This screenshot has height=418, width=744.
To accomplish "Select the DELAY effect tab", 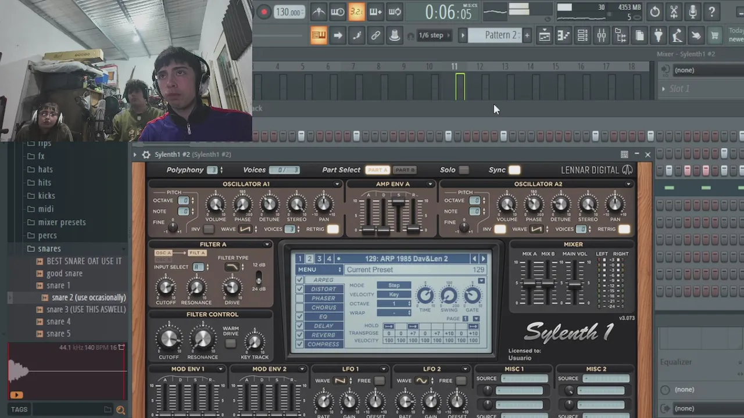I will point(323,326).
